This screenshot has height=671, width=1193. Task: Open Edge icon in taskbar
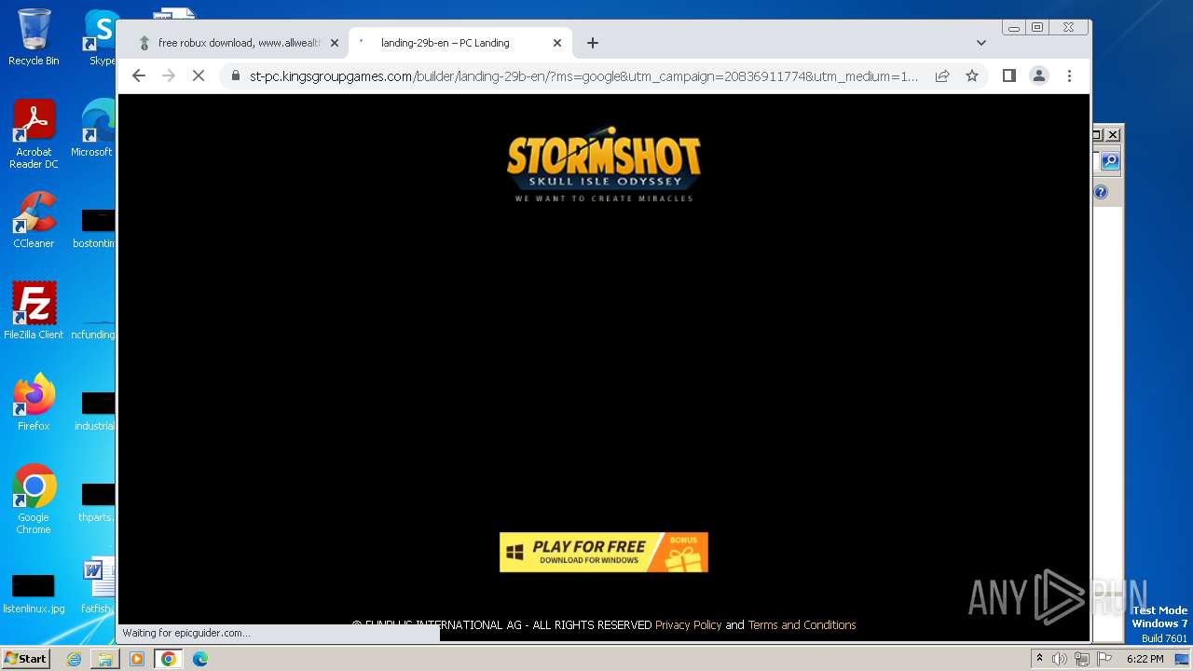(x=200, y=659)
